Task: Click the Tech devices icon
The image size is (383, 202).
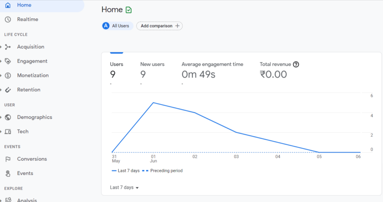Action: coord(8,132)
